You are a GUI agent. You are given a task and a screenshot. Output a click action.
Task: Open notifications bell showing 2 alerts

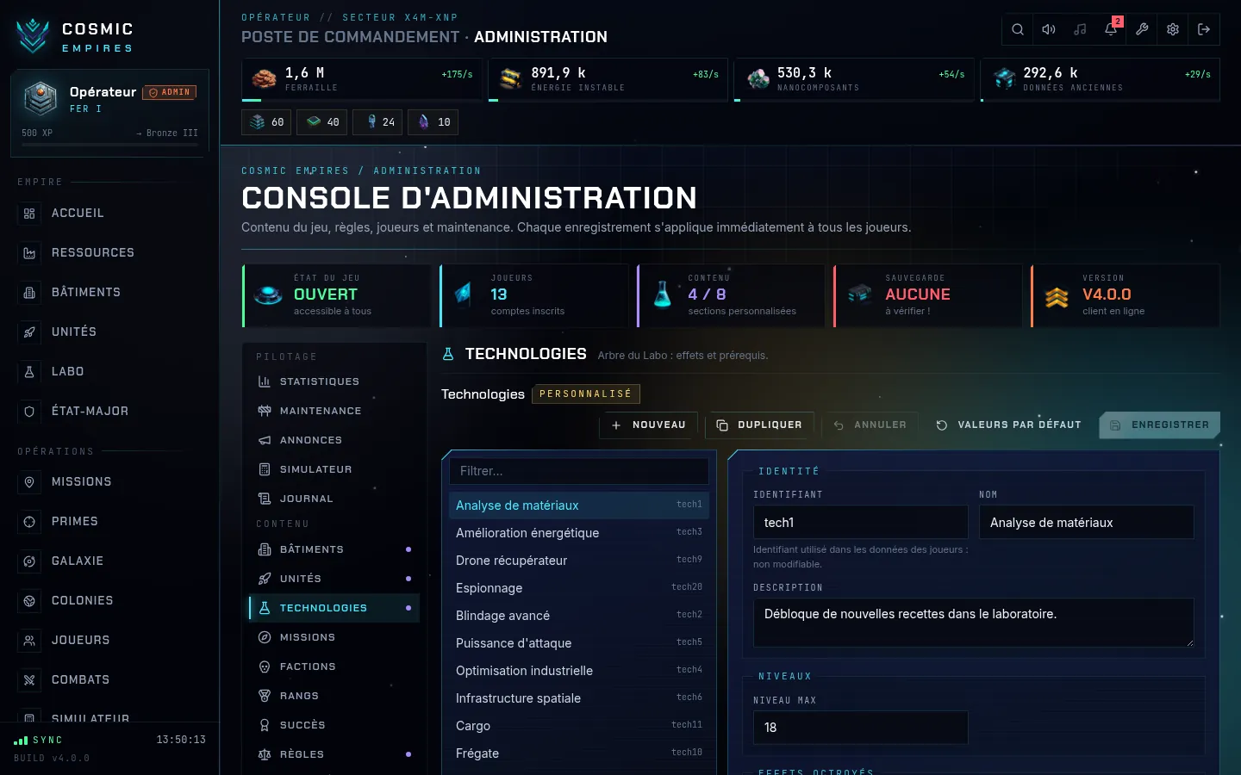[x=1111, y=29]
